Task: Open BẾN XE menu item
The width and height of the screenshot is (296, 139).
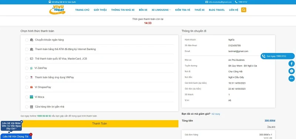Action: 143,10
